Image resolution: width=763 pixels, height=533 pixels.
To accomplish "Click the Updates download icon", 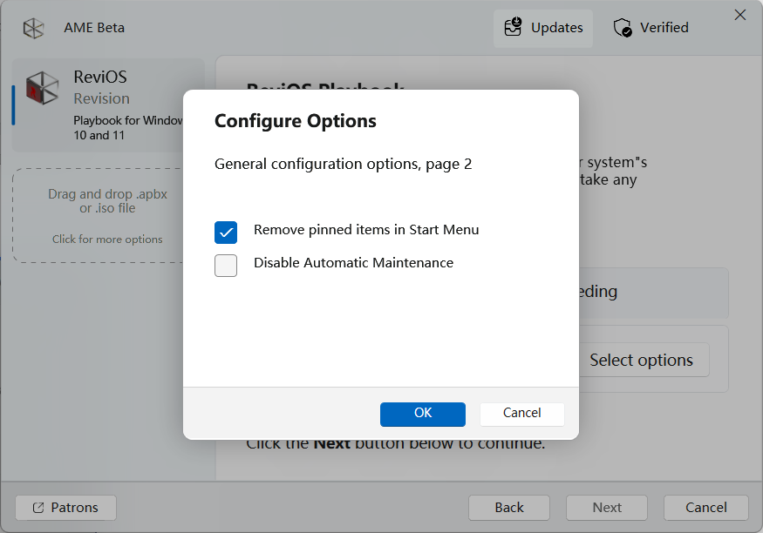I will coord(514,28).
